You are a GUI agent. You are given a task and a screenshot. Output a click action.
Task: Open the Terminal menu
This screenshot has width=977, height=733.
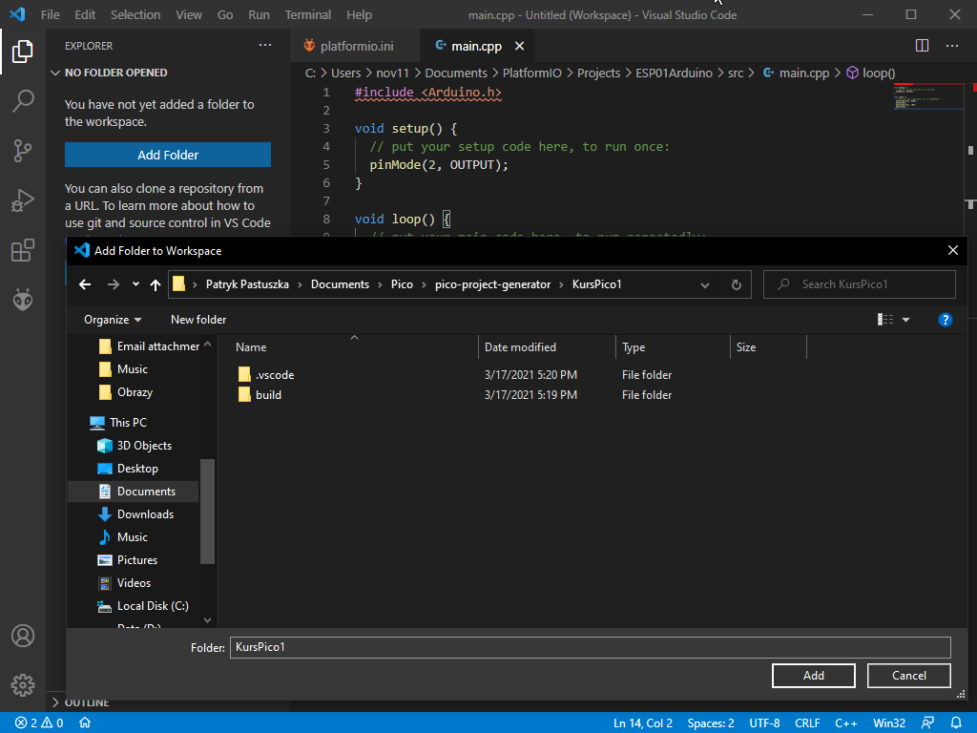(308, 14)
